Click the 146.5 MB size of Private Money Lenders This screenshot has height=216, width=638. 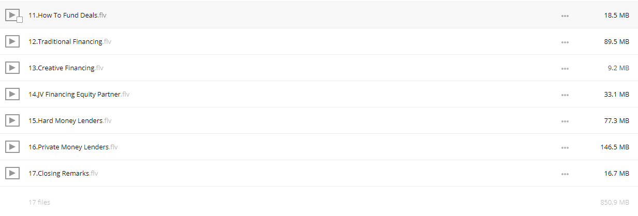tap(615, 147)
